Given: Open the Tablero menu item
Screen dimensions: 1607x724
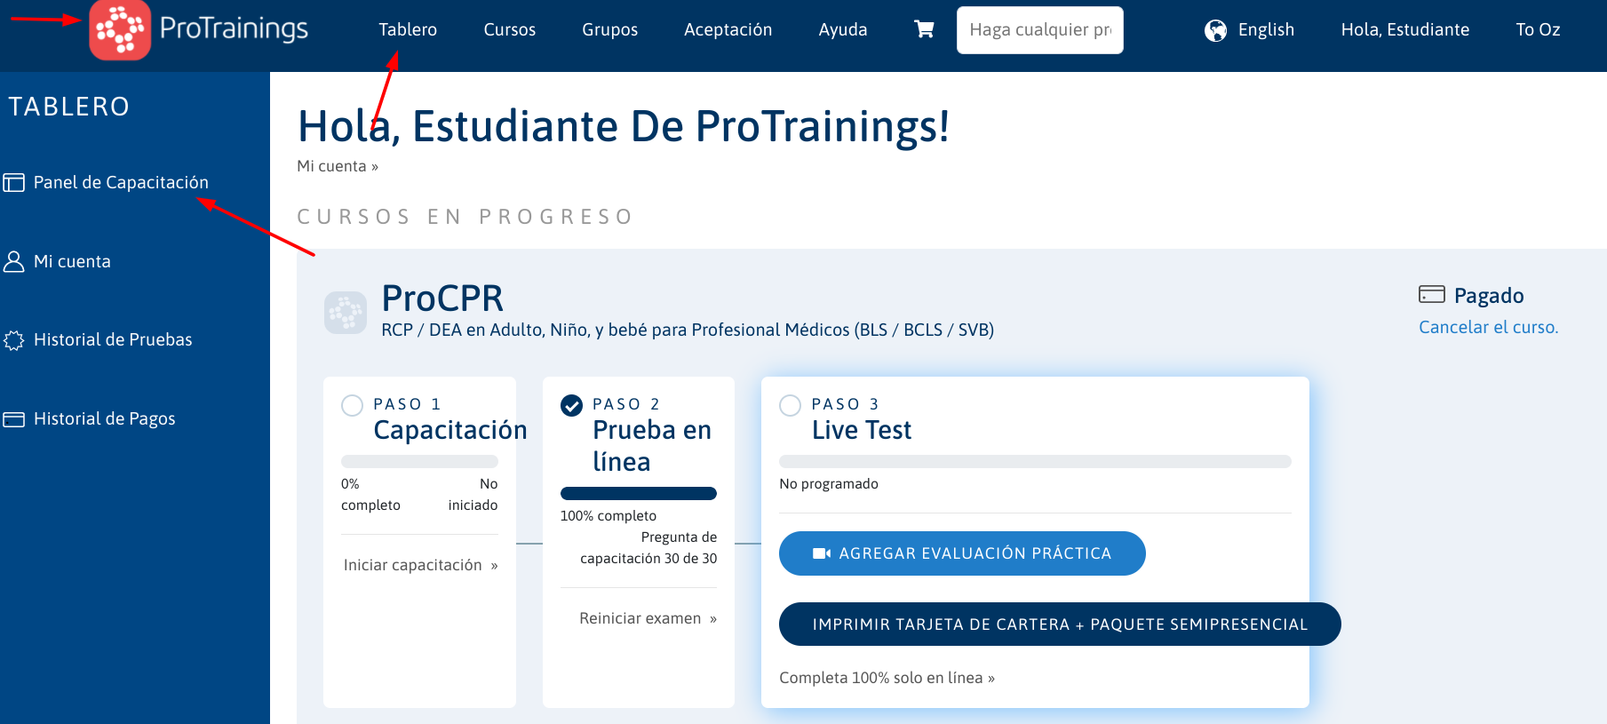Looking at the screenshot, I should pyautogui.click(x=408, y=29).
